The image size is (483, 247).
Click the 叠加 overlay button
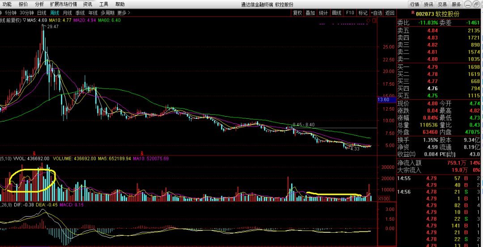pyautogui.click(x=310, y=13)
